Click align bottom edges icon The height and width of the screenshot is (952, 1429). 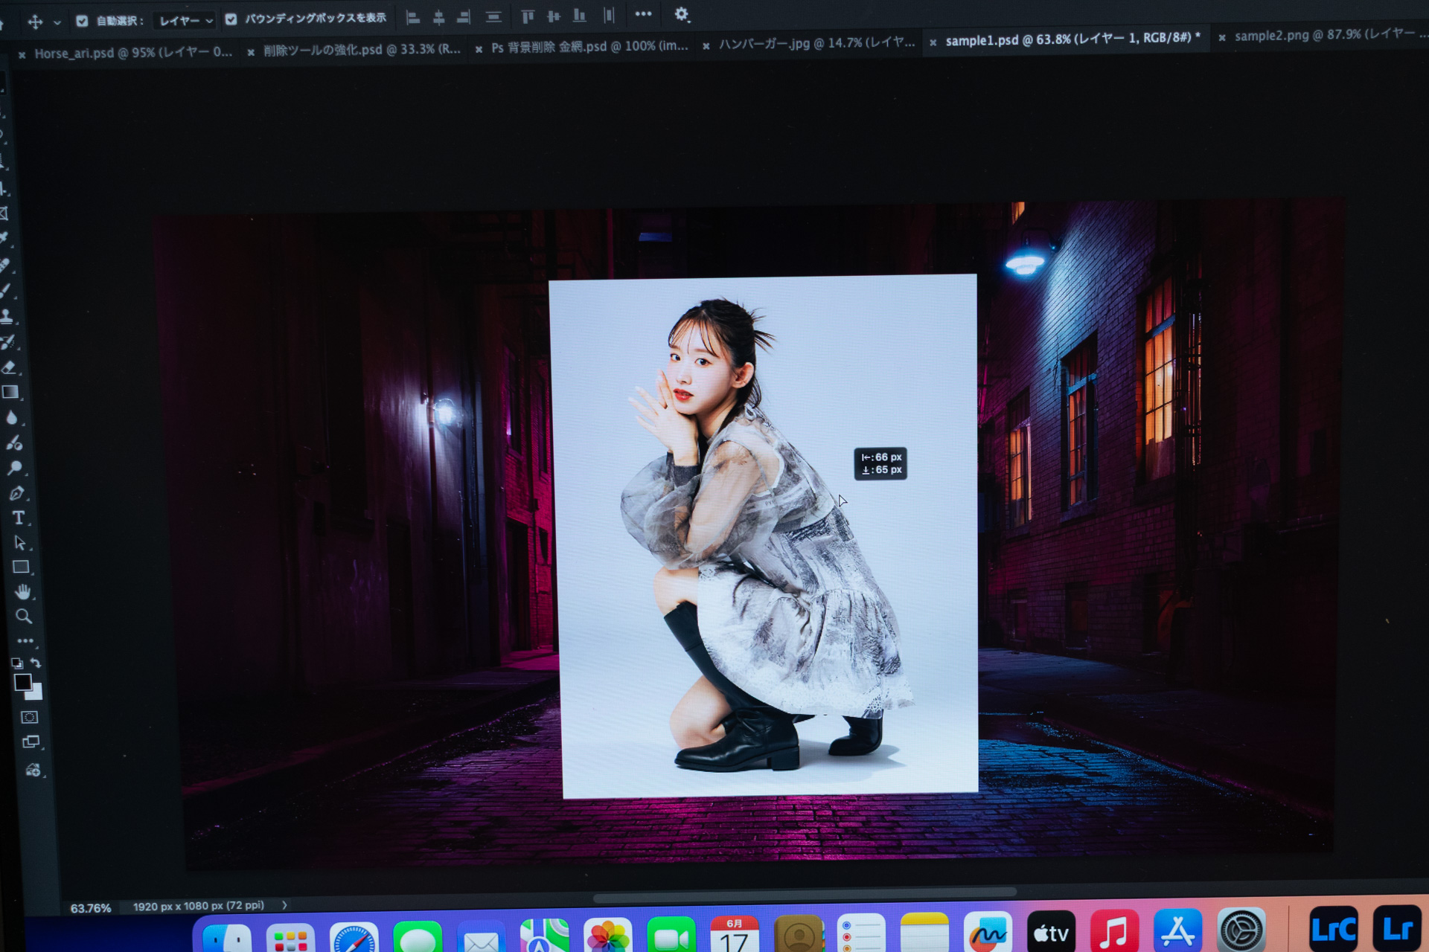coord(579,15)
